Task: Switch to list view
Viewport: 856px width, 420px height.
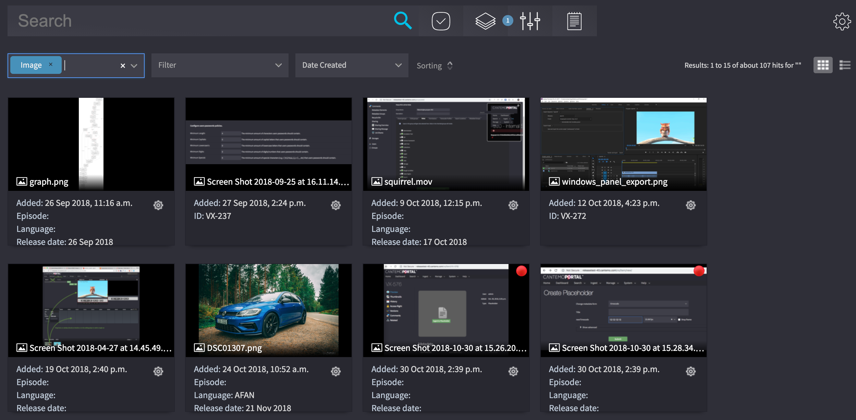Action: click(x=845, y=65)
